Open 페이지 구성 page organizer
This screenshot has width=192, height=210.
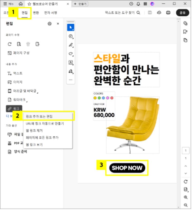pyautogui.click(x=18, y=53)
